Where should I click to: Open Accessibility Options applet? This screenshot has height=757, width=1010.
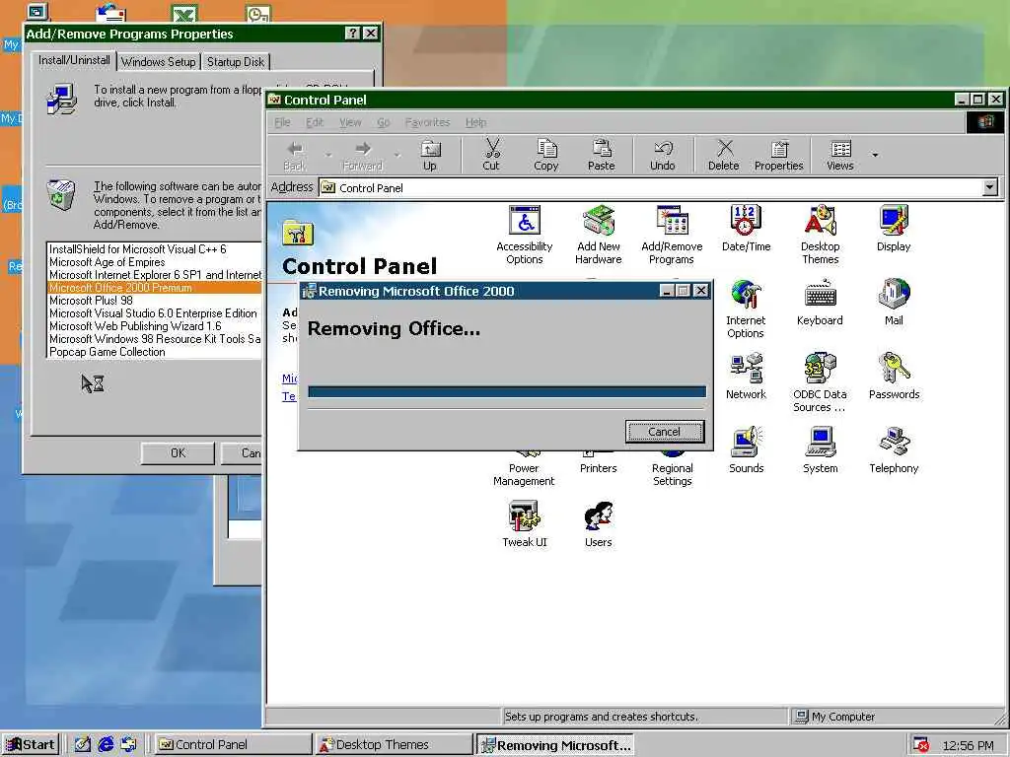[525, 235]
